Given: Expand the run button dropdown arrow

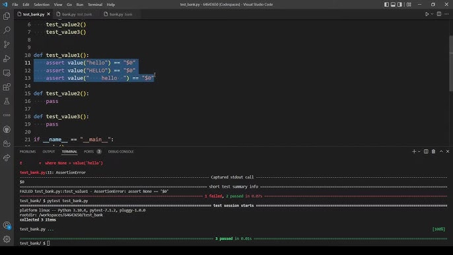Looking at the screenshot, I should [432, 14].
